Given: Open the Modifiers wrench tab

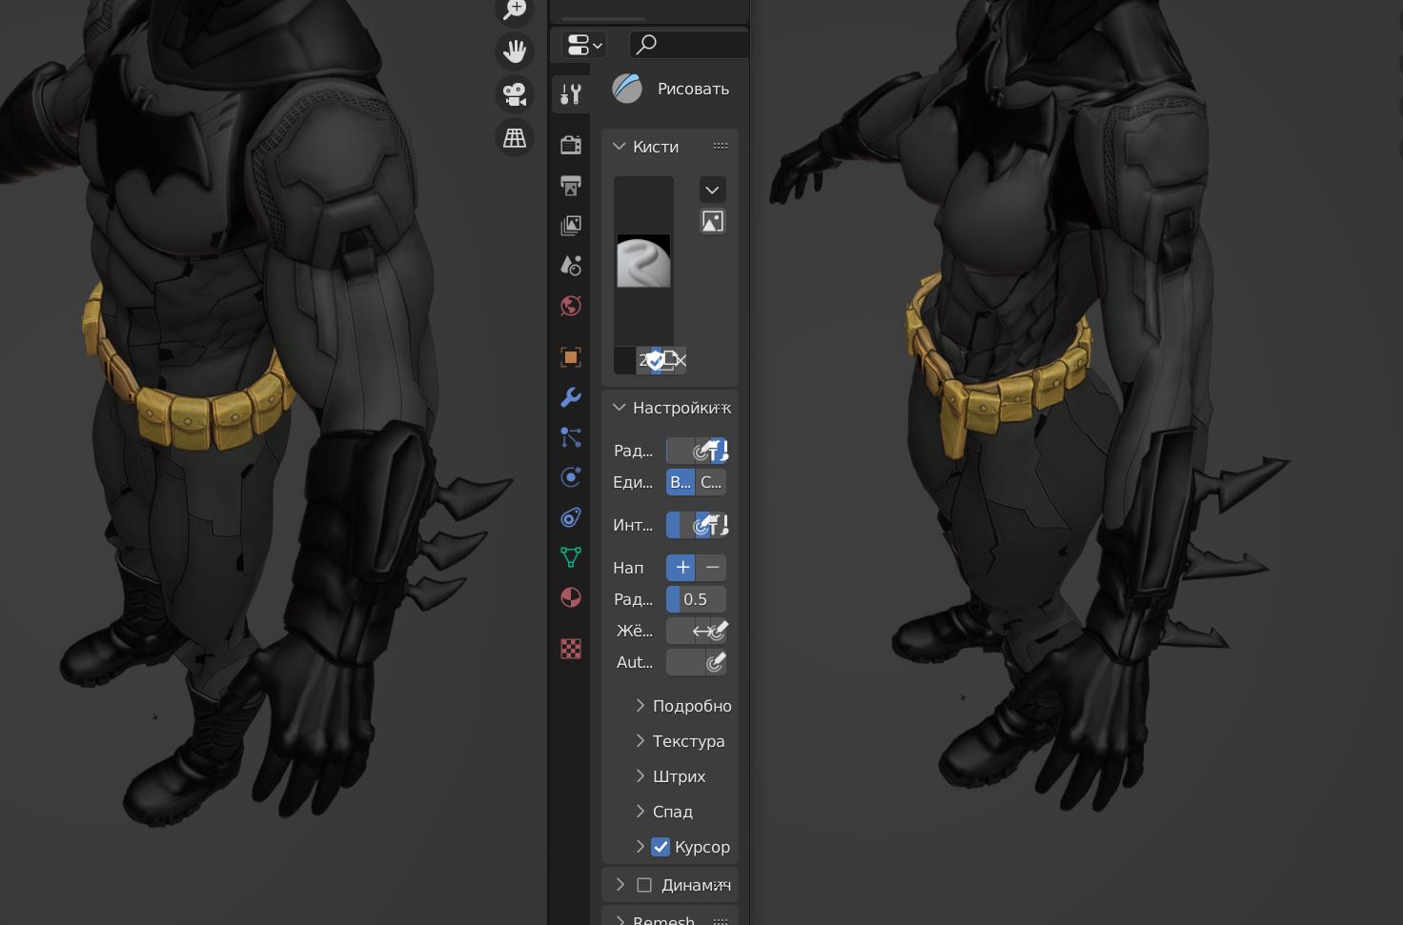Looking at the screenshot, I should tap(571, 397).
